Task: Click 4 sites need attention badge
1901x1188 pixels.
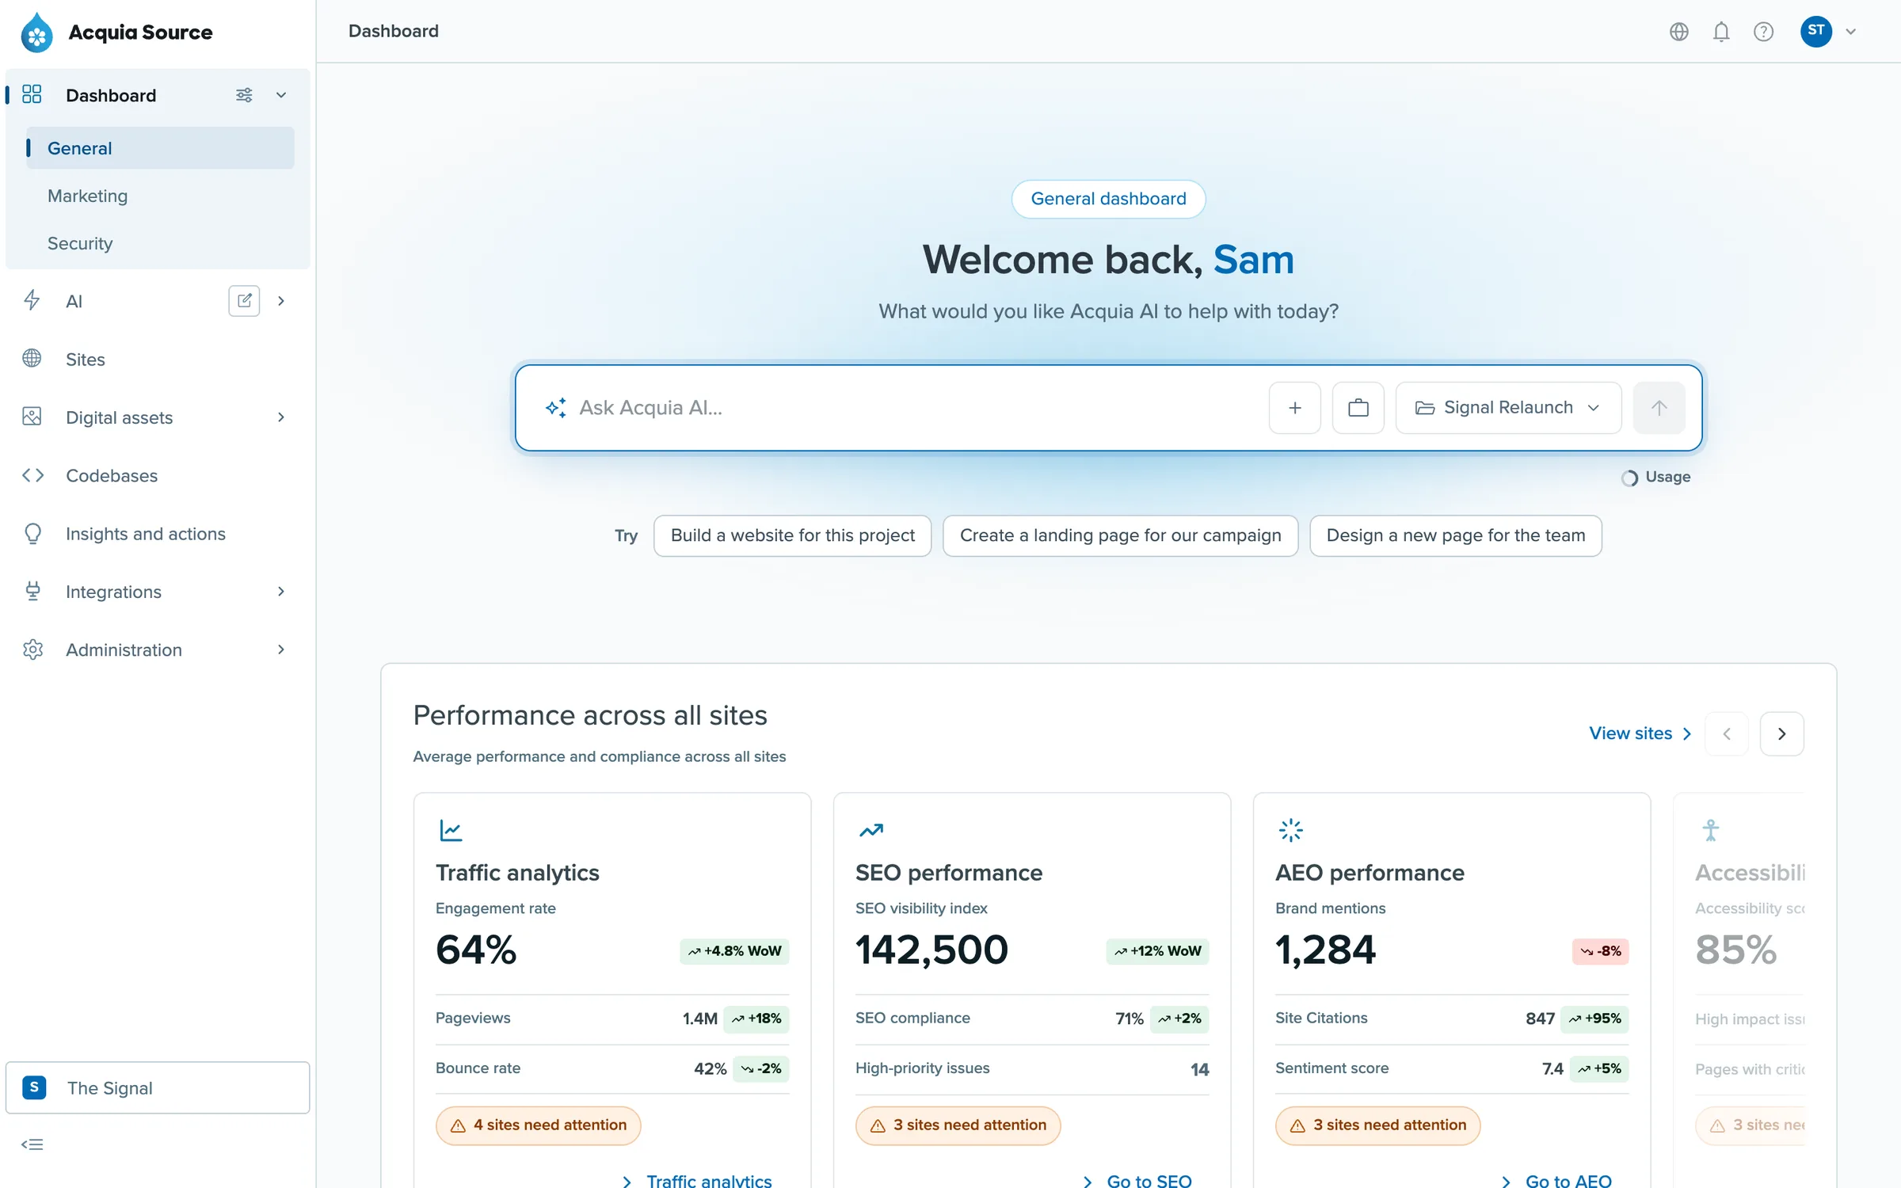Action: pyautogui.click(x=538, y=1125)
